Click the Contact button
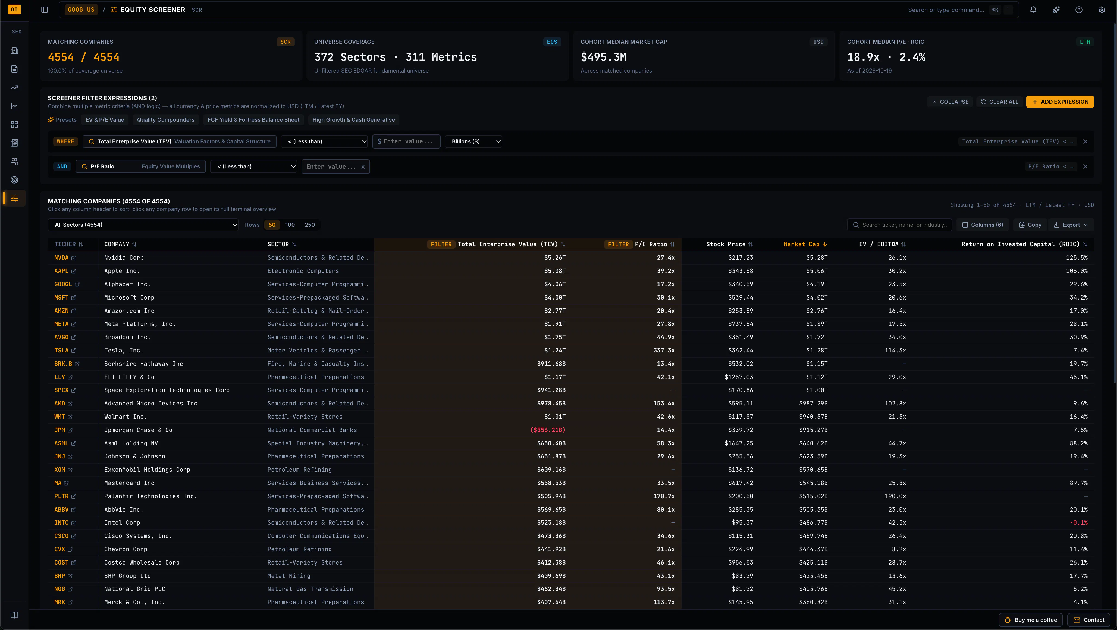 pos(1088,620)
